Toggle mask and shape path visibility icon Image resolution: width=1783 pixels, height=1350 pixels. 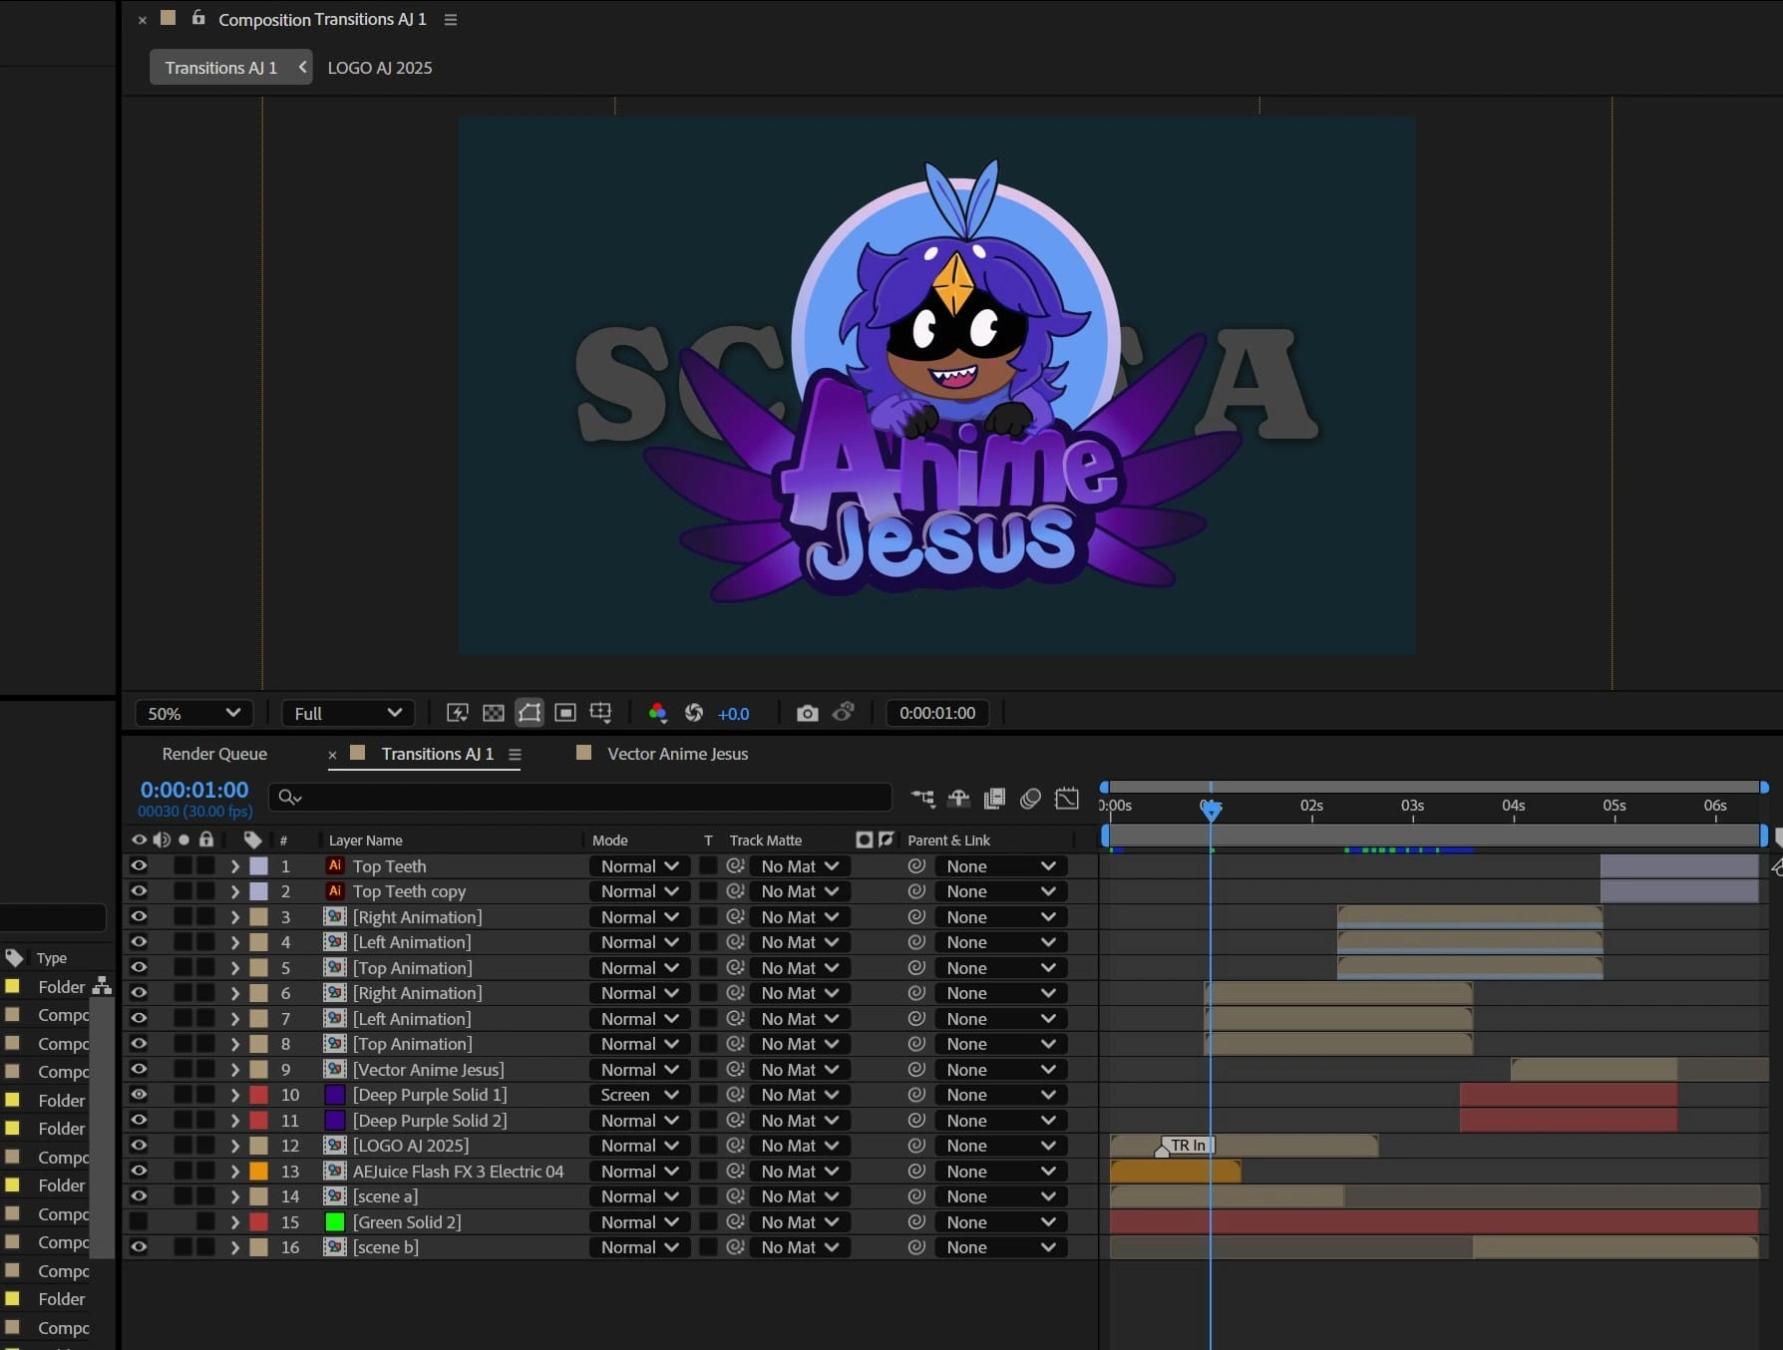(530, 713)
